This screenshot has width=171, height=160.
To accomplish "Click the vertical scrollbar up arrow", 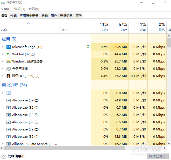I will (169, 36).
